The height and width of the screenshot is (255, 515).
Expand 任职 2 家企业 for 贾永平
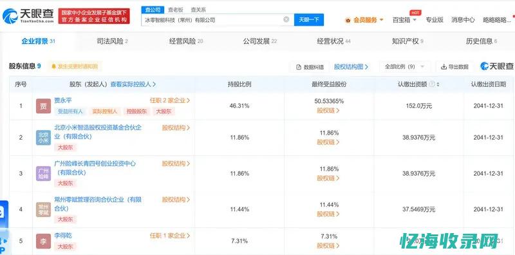170,100
